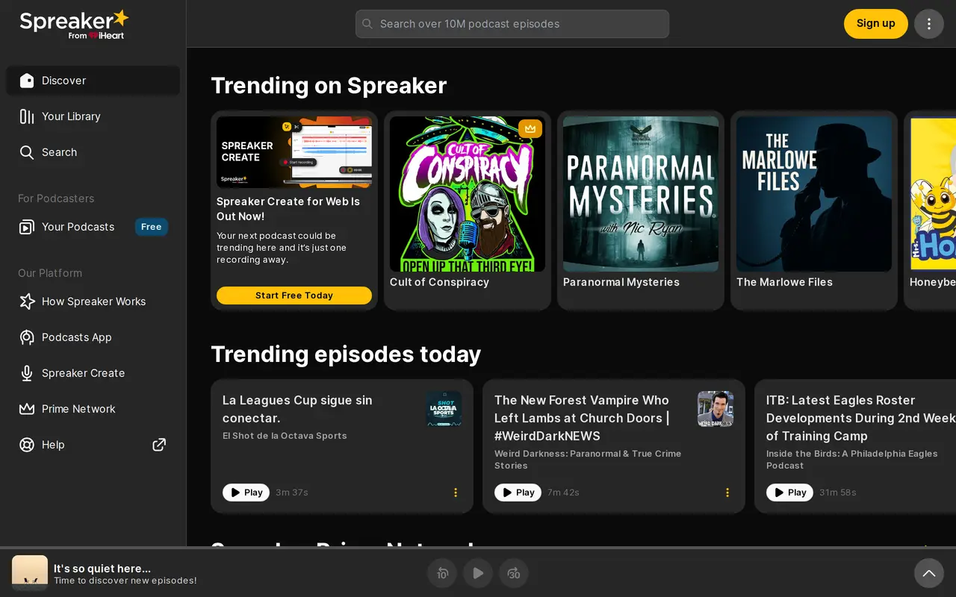The width and height of the screenshot is (956, 597).
Task: Focus the podcast episodes search field
Action: point(512,24)
